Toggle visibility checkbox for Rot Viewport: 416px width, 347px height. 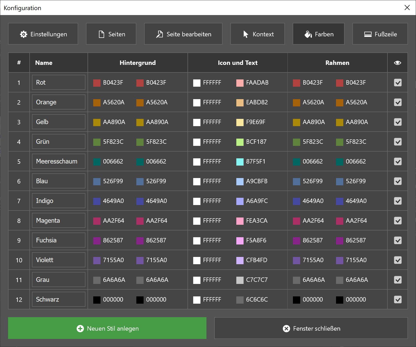[x=398, y=83]
